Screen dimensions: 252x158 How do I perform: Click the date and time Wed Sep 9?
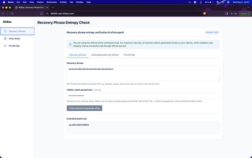[x=241, y=2]
